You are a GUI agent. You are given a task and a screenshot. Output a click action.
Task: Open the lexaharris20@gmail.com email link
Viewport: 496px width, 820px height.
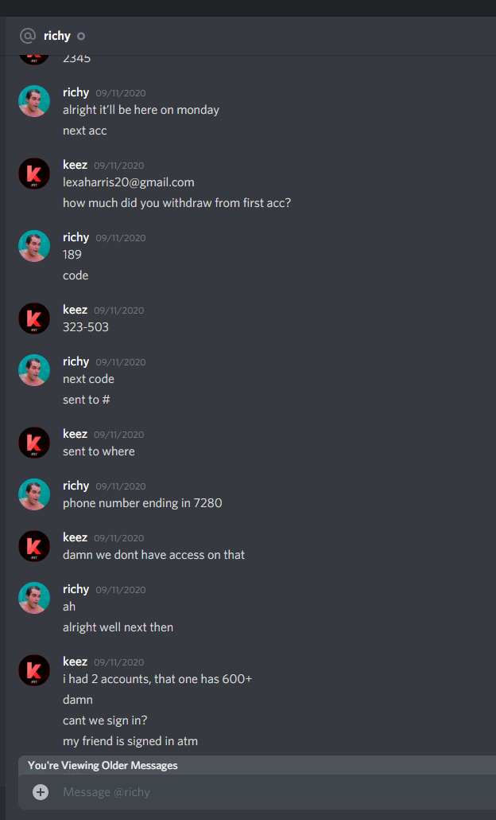pos(129,182)
